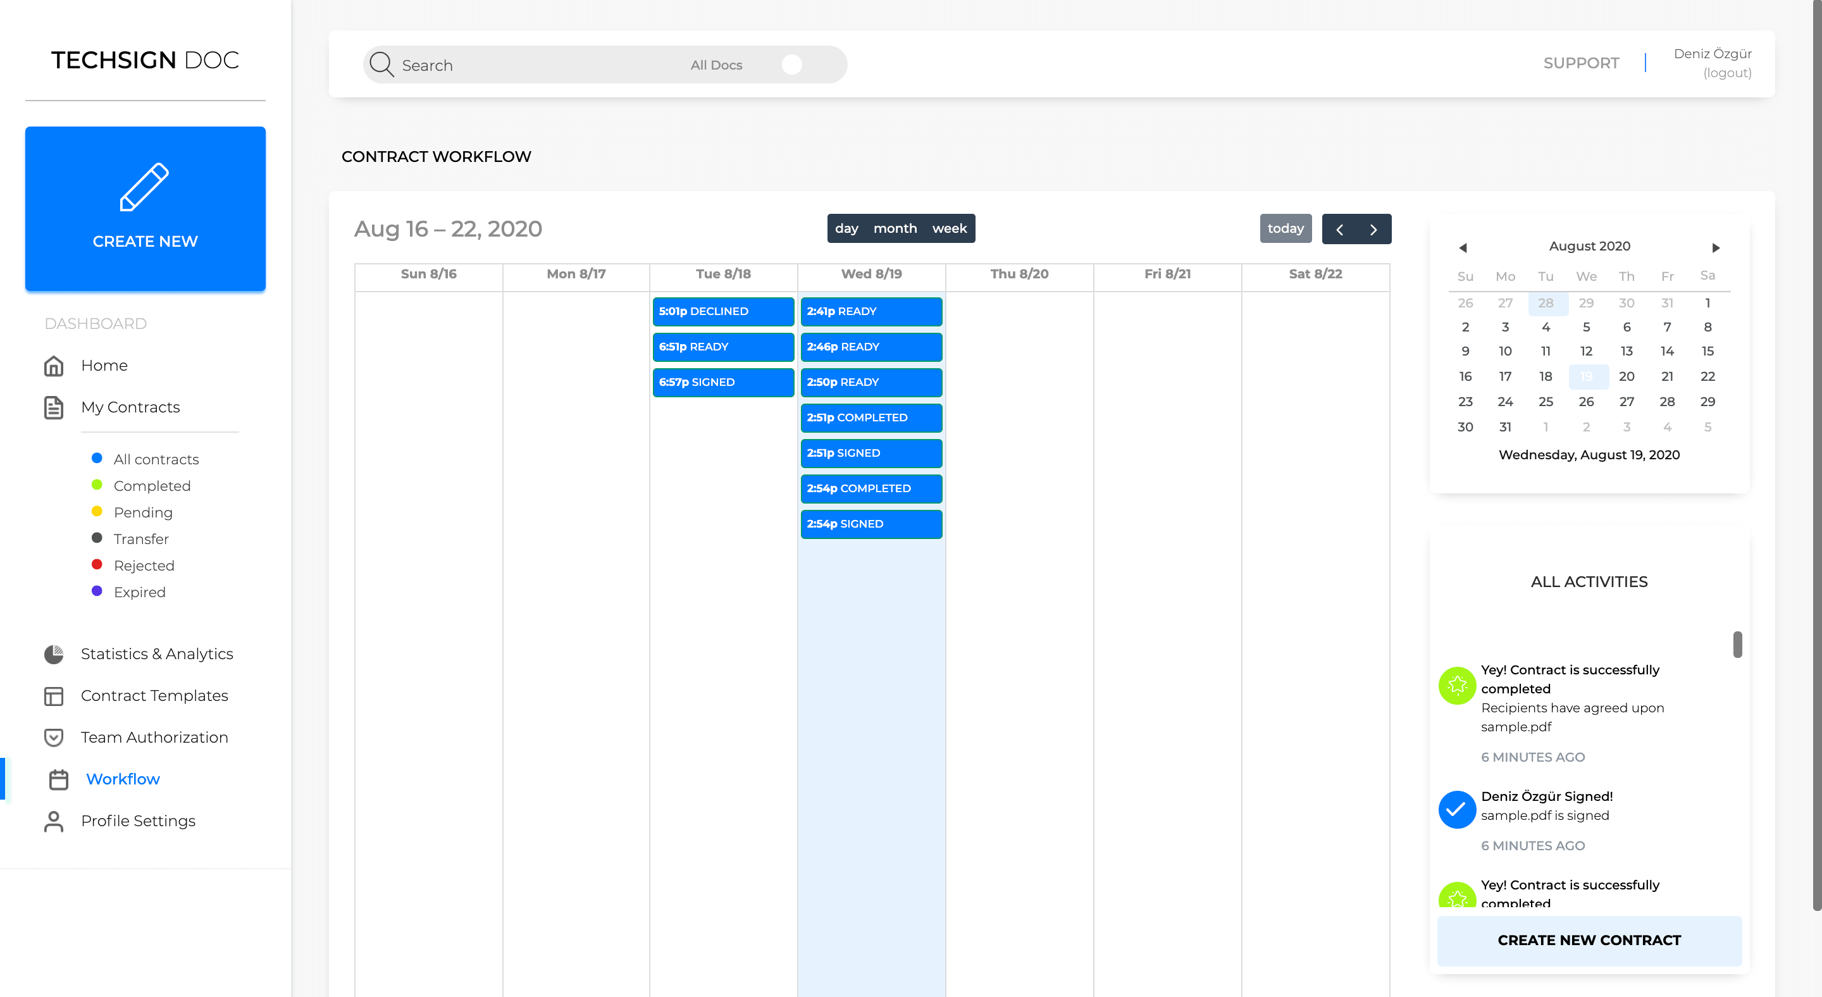The image size is (1822, 997).
Task: Click the Home house icon
Action: (x=54, y=366)
